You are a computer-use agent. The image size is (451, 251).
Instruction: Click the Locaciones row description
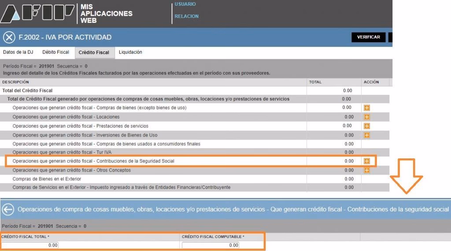[66, 117]
